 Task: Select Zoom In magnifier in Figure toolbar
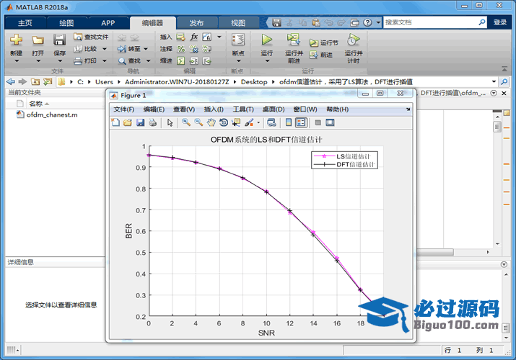tap(186, 122)
